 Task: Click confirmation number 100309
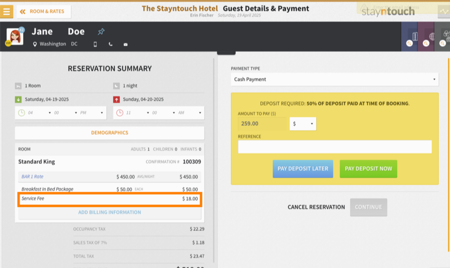pos(192,162)
